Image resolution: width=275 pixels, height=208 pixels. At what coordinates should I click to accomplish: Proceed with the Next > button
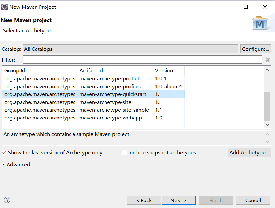[x=179, y=200]
